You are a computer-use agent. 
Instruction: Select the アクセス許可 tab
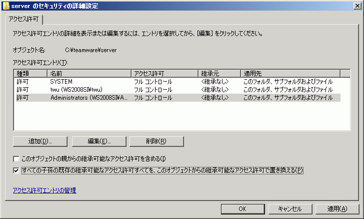23,19
